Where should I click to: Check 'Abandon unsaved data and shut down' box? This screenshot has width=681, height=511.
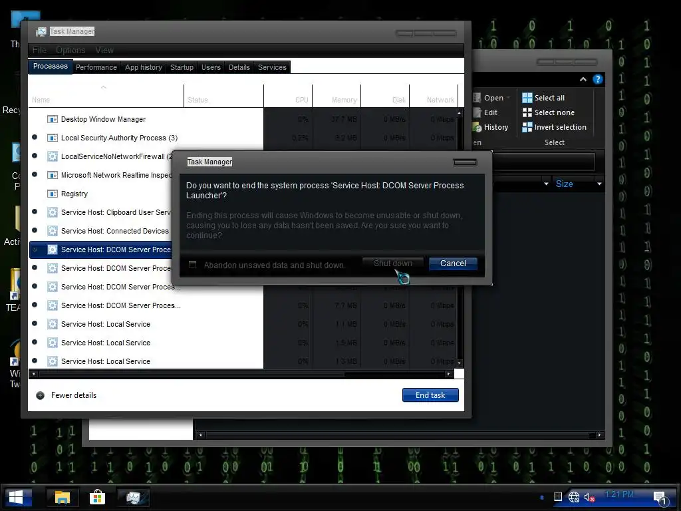coord(192,265)
